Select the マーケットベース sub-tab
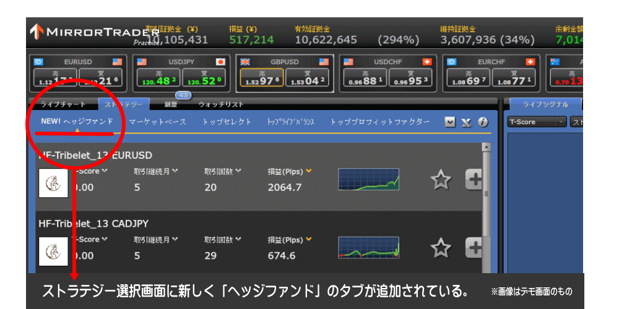 [157, 122]
